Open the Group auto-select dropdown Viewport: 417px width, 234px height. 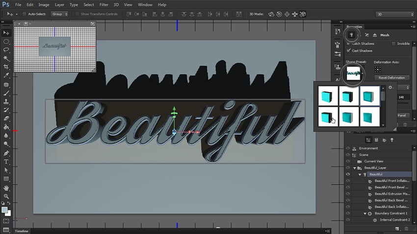[59, 14]
